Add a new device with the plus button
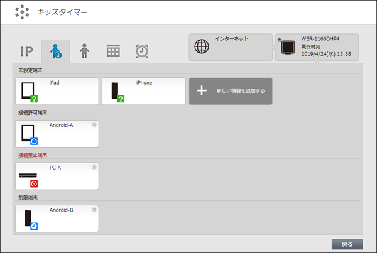Viewport: 377px width, 253px height. point(231,91)
